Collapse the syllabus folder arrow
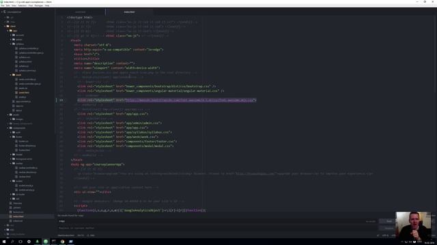 coord(11,44)
